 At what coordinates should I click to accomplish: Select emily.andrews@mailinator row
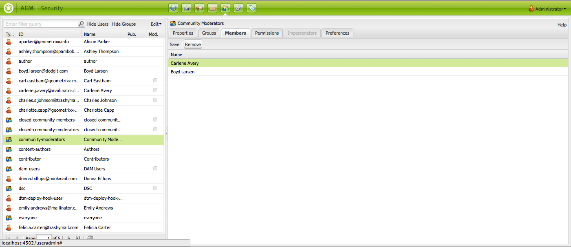(84, 208)
